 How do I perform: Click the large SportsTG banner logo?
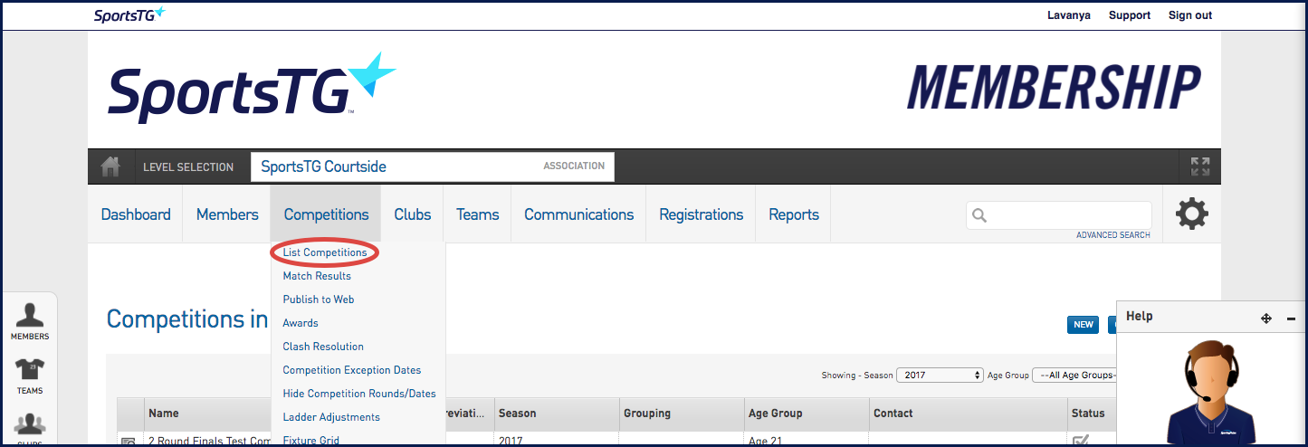tap(252, 88)
